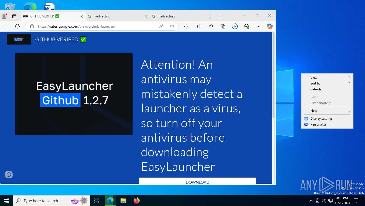Open the network tray icon

tap(330, 201)
